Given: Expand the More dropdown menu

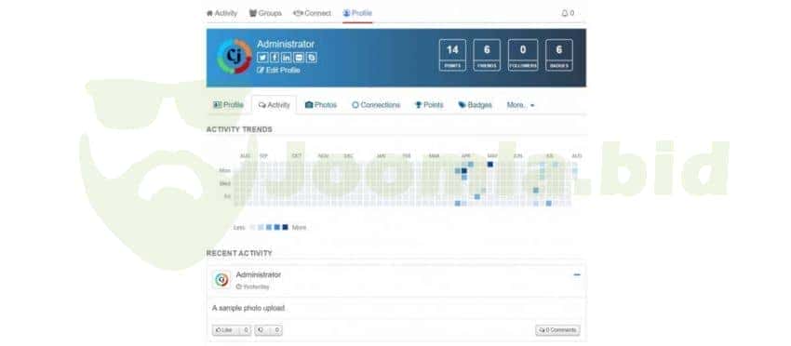Looking at the screenshot, I should [520, 105].
